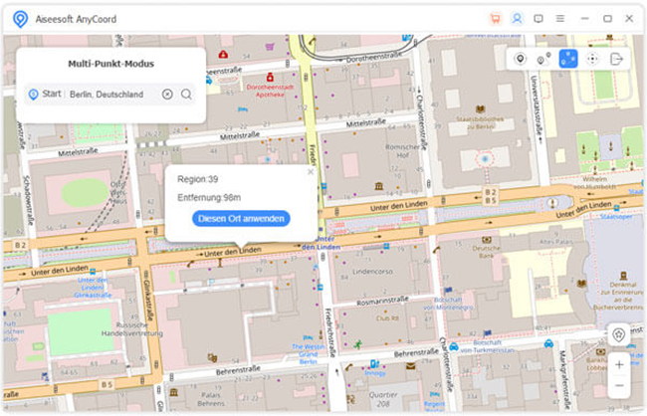
Task: Maximize the AnyCoord window
Action: click(607, 18)
